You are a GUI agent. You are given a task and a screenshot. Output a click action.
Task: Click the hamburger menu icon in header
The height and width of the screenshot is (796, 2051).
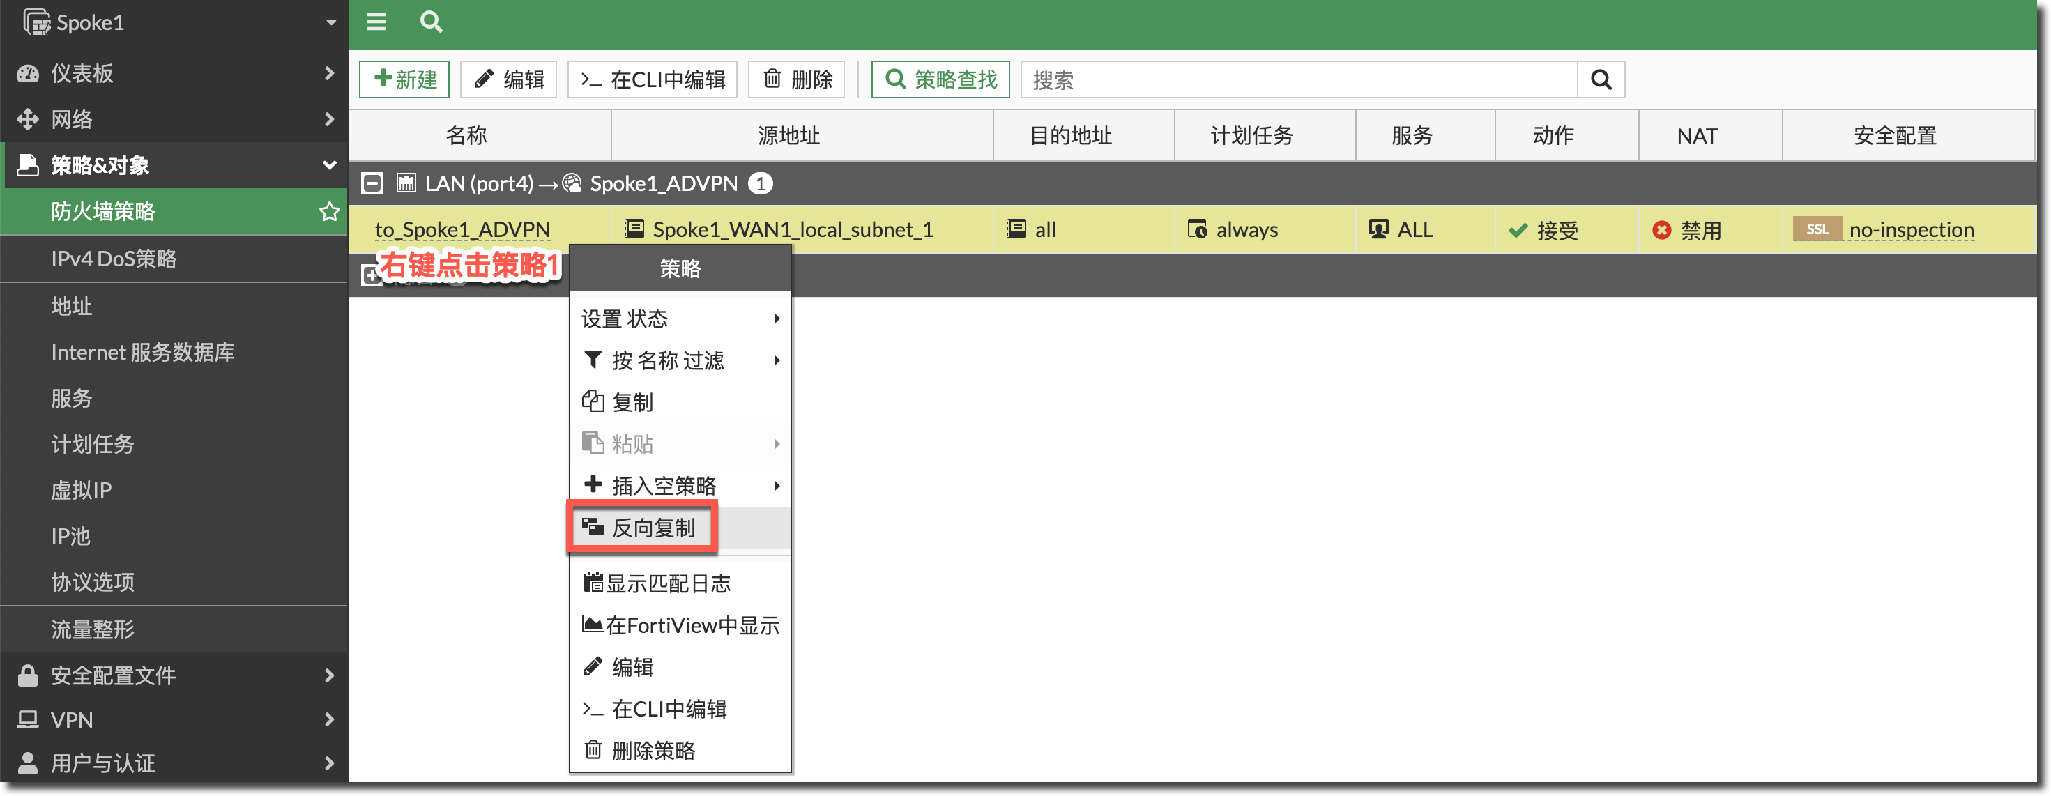376,22
